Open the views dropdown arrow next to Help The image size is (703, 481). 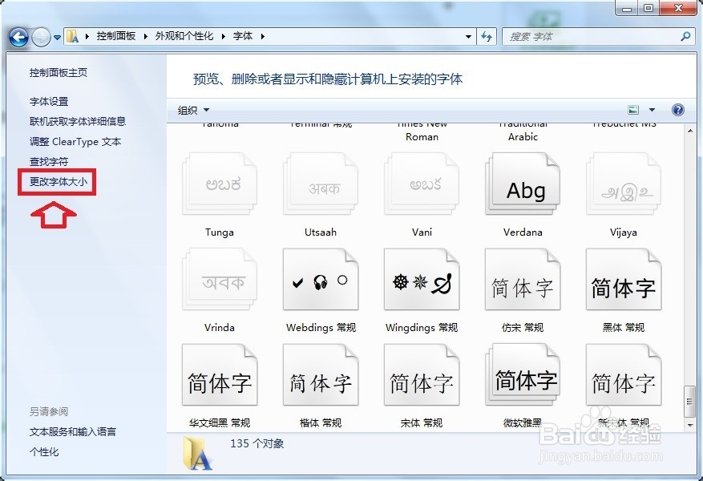tap(651, 109)
